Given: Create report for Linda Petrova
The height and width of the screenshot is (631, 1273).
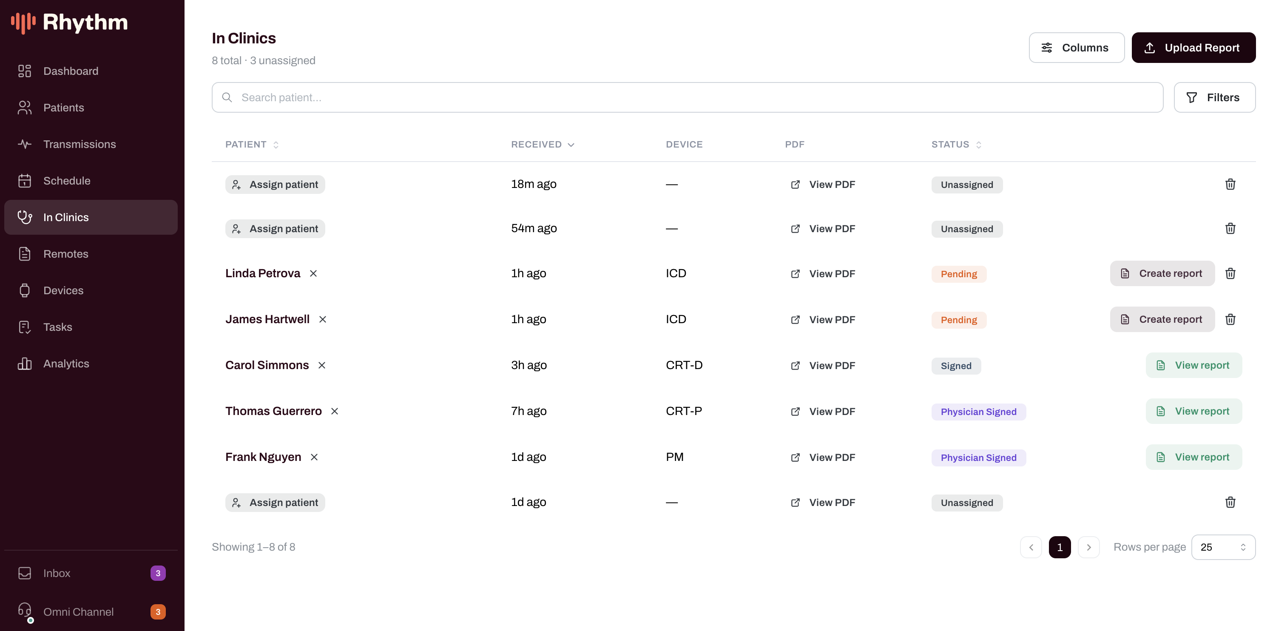Looking at the screenshot, I should coord(1162,273).
